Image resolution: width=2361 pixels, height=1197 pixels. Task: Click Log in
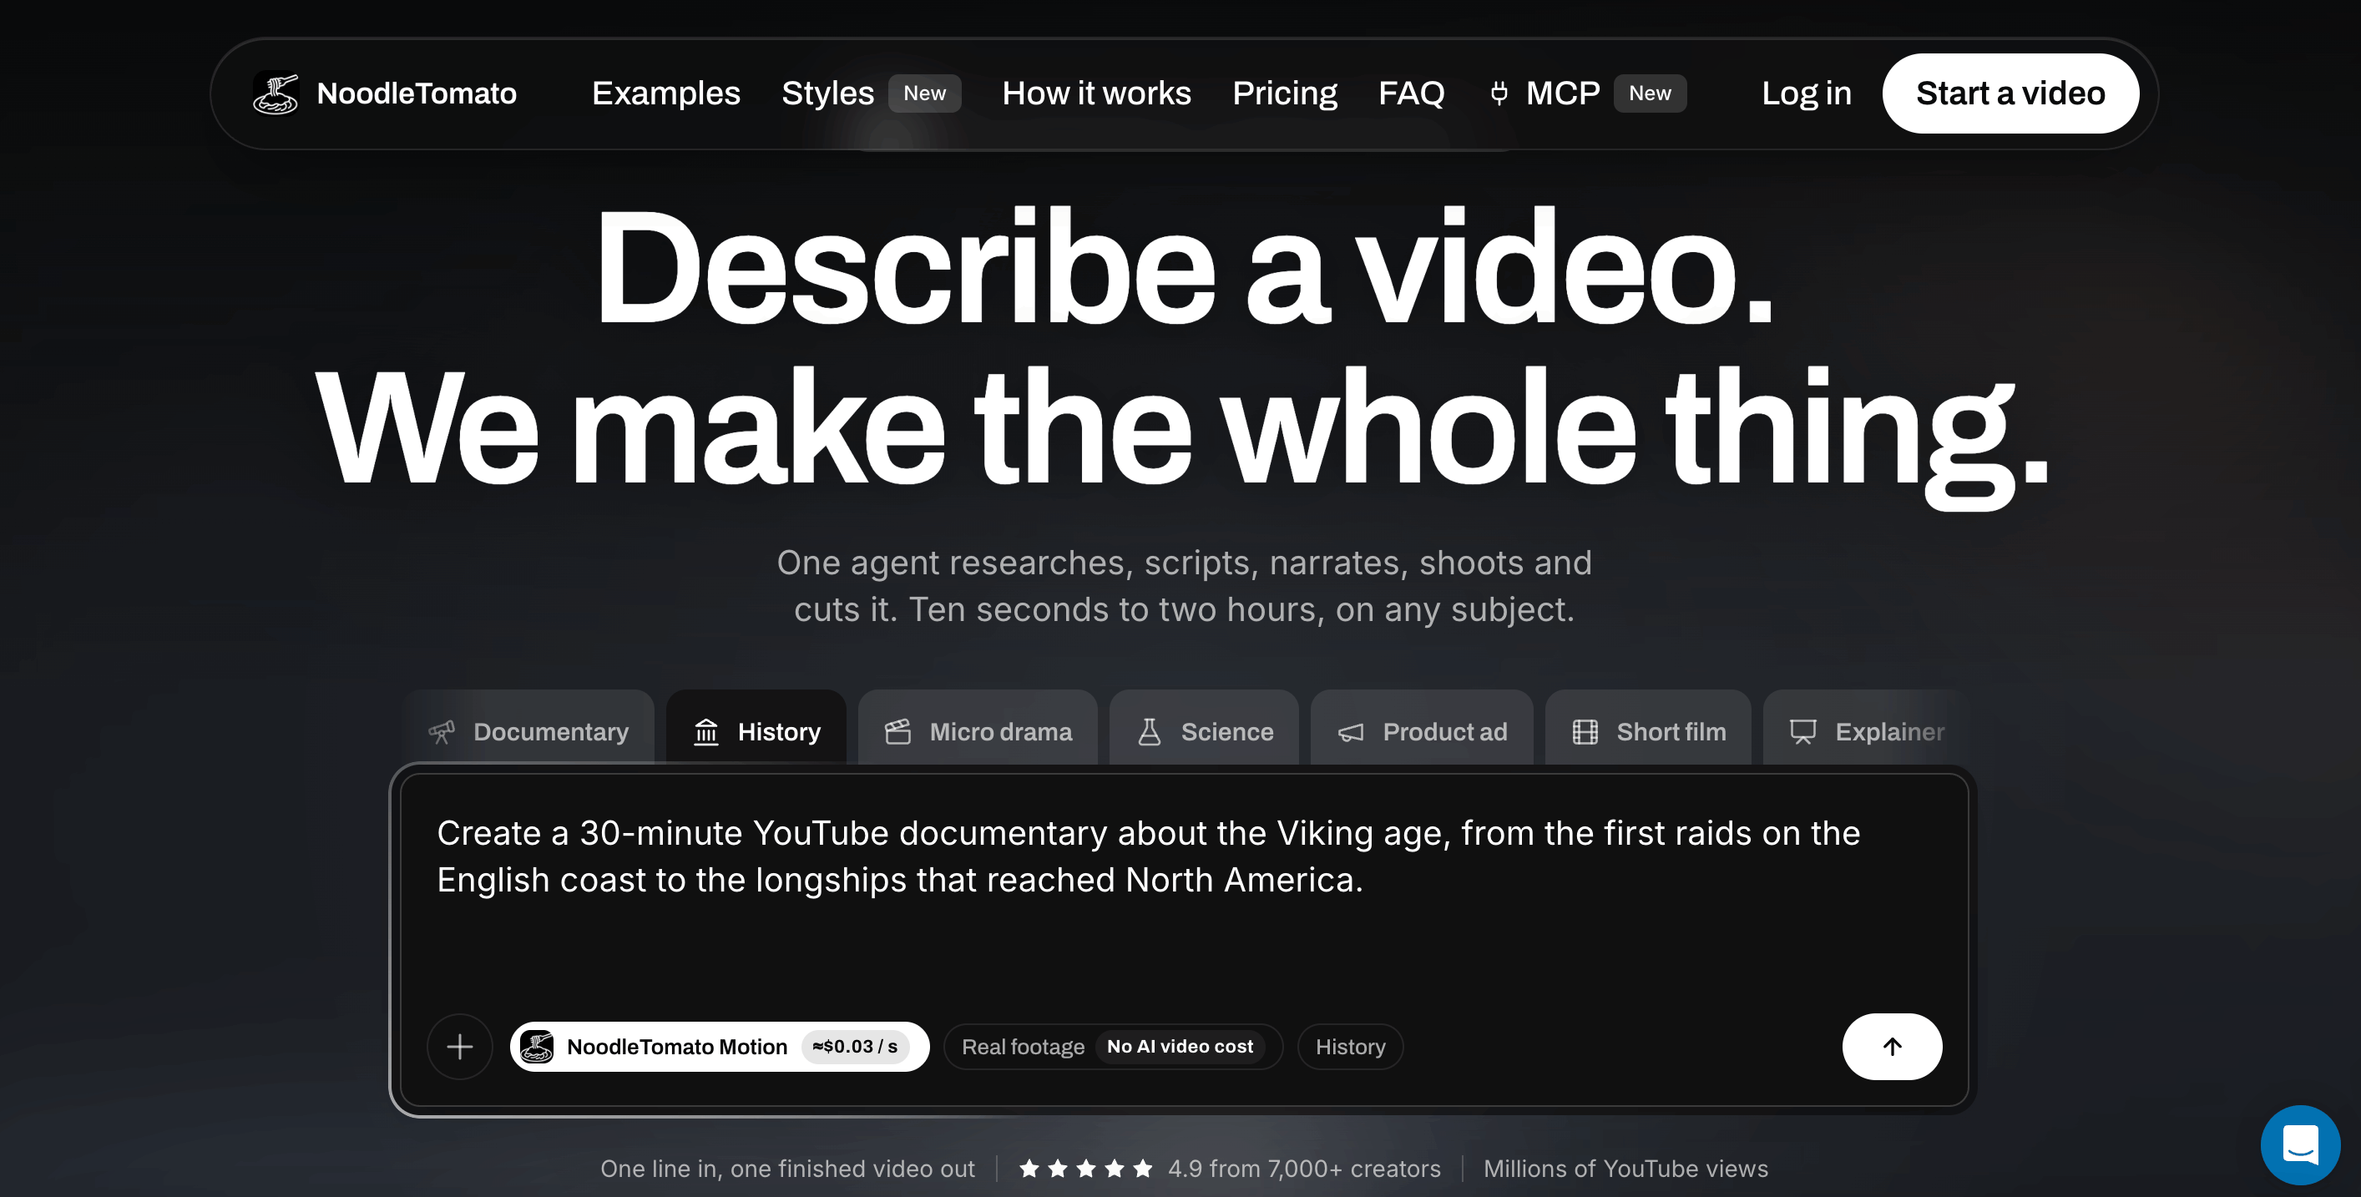point(1806,93)
